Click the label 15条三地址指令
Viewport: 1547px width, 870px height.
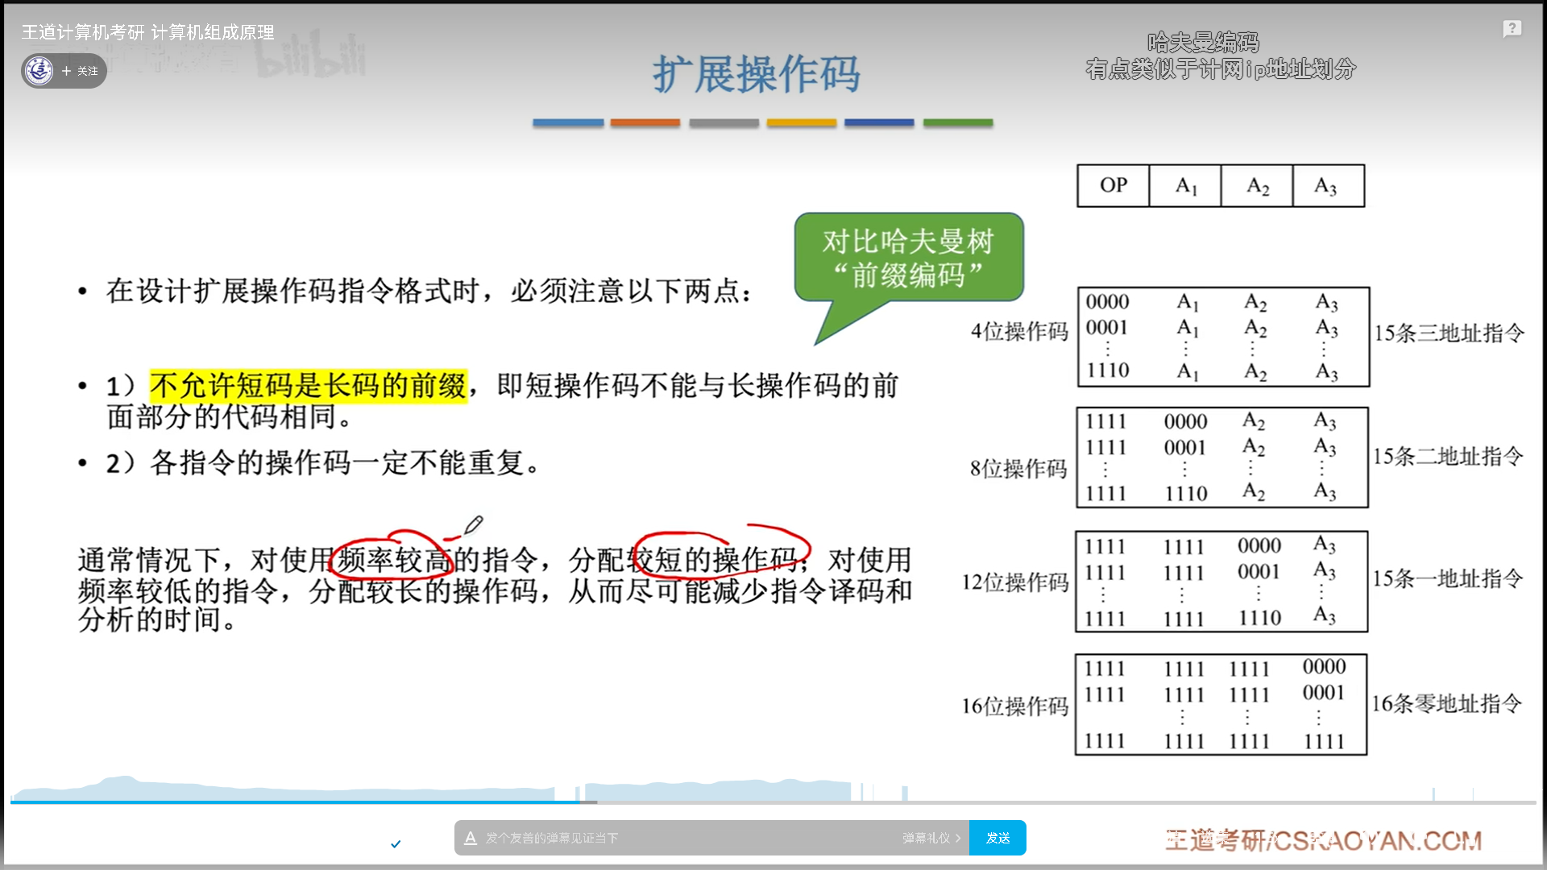pyautogui.click(x=1449, y=333)
